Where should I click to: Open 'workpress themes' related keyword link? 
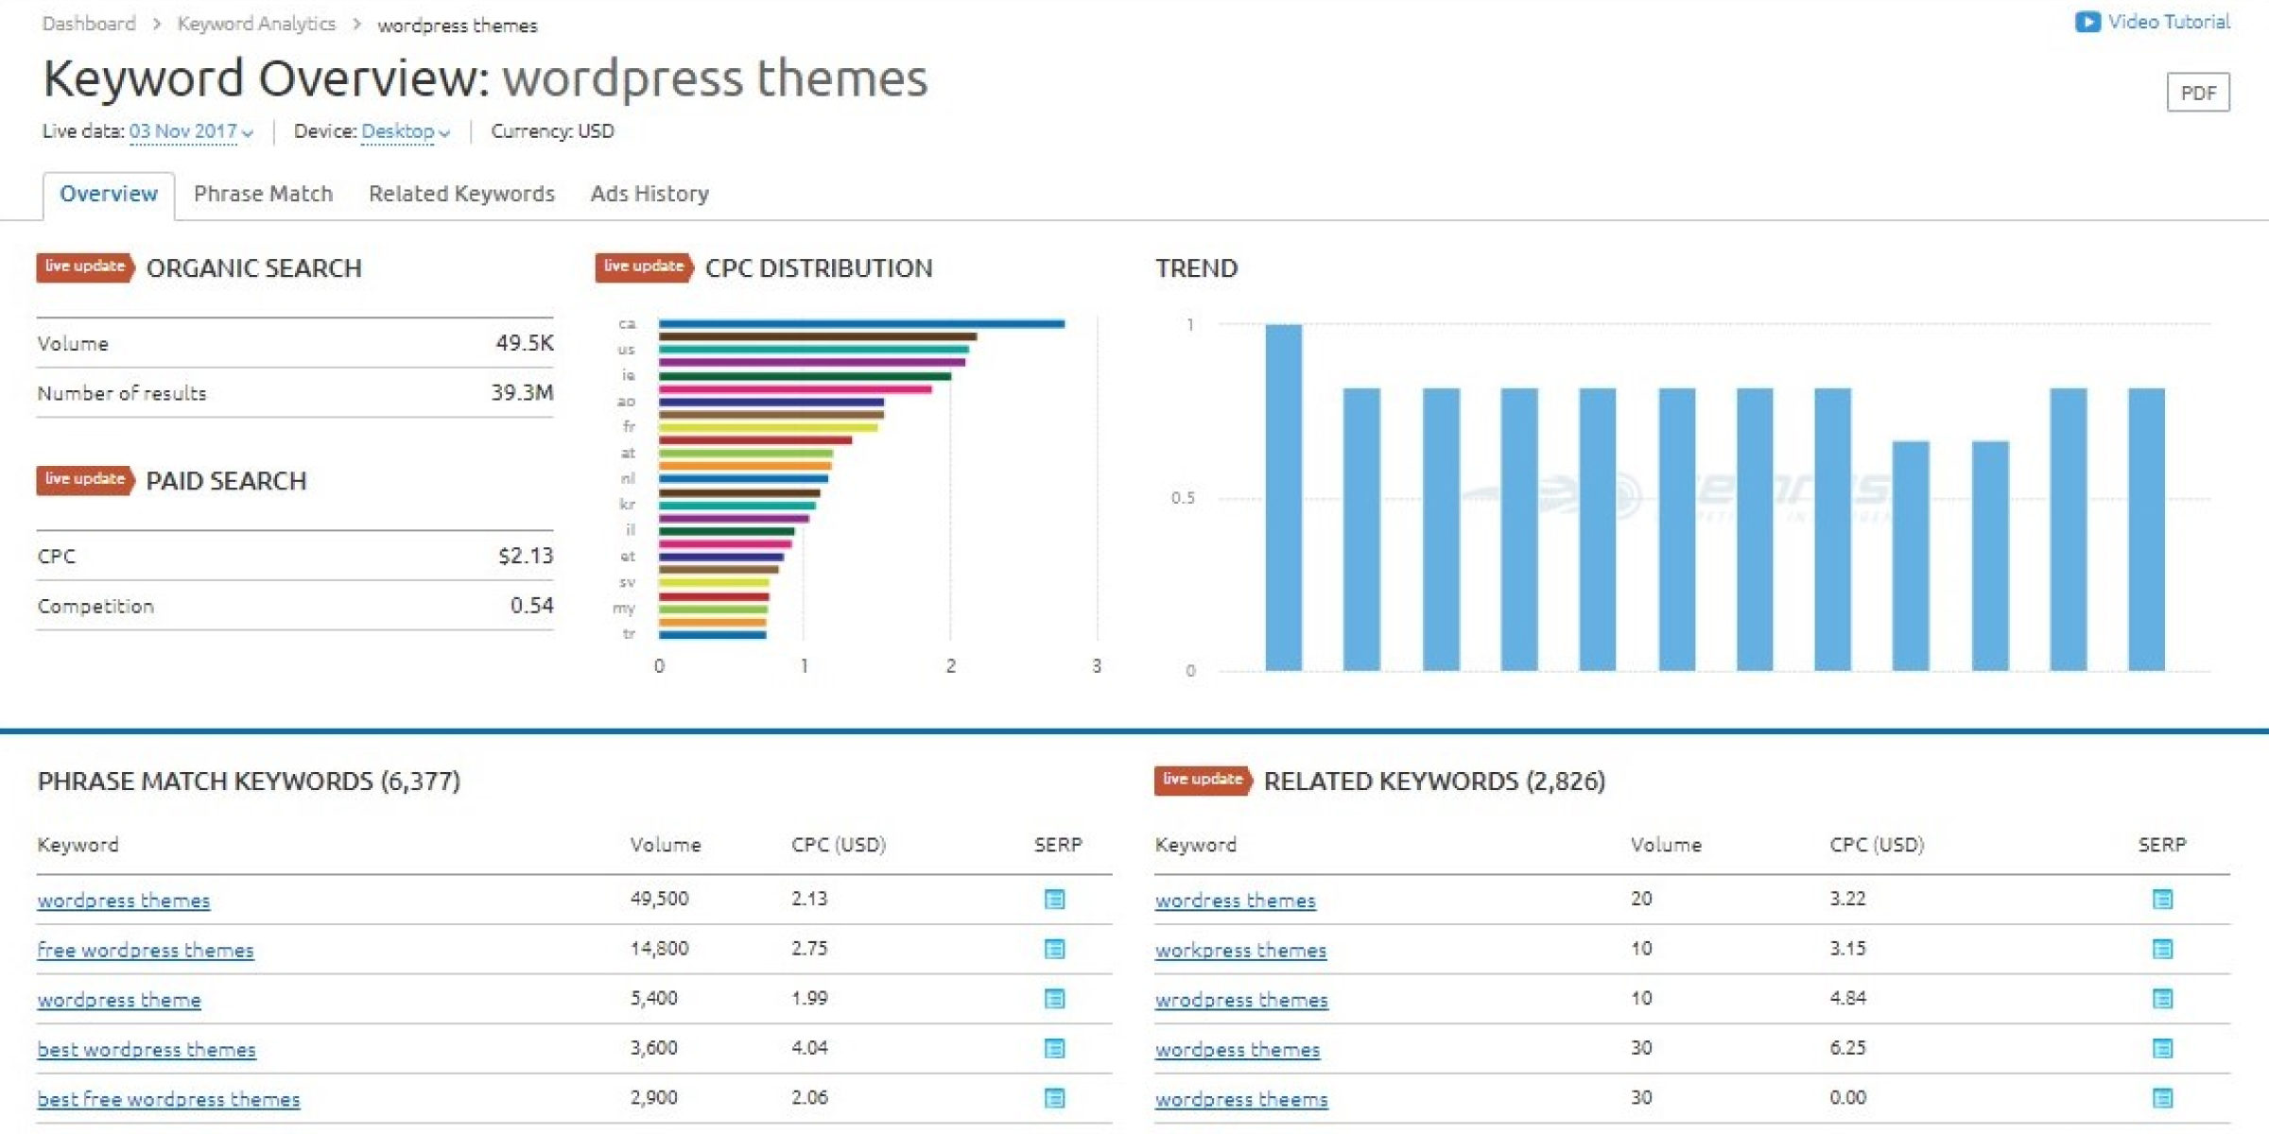coord(1240,950)
